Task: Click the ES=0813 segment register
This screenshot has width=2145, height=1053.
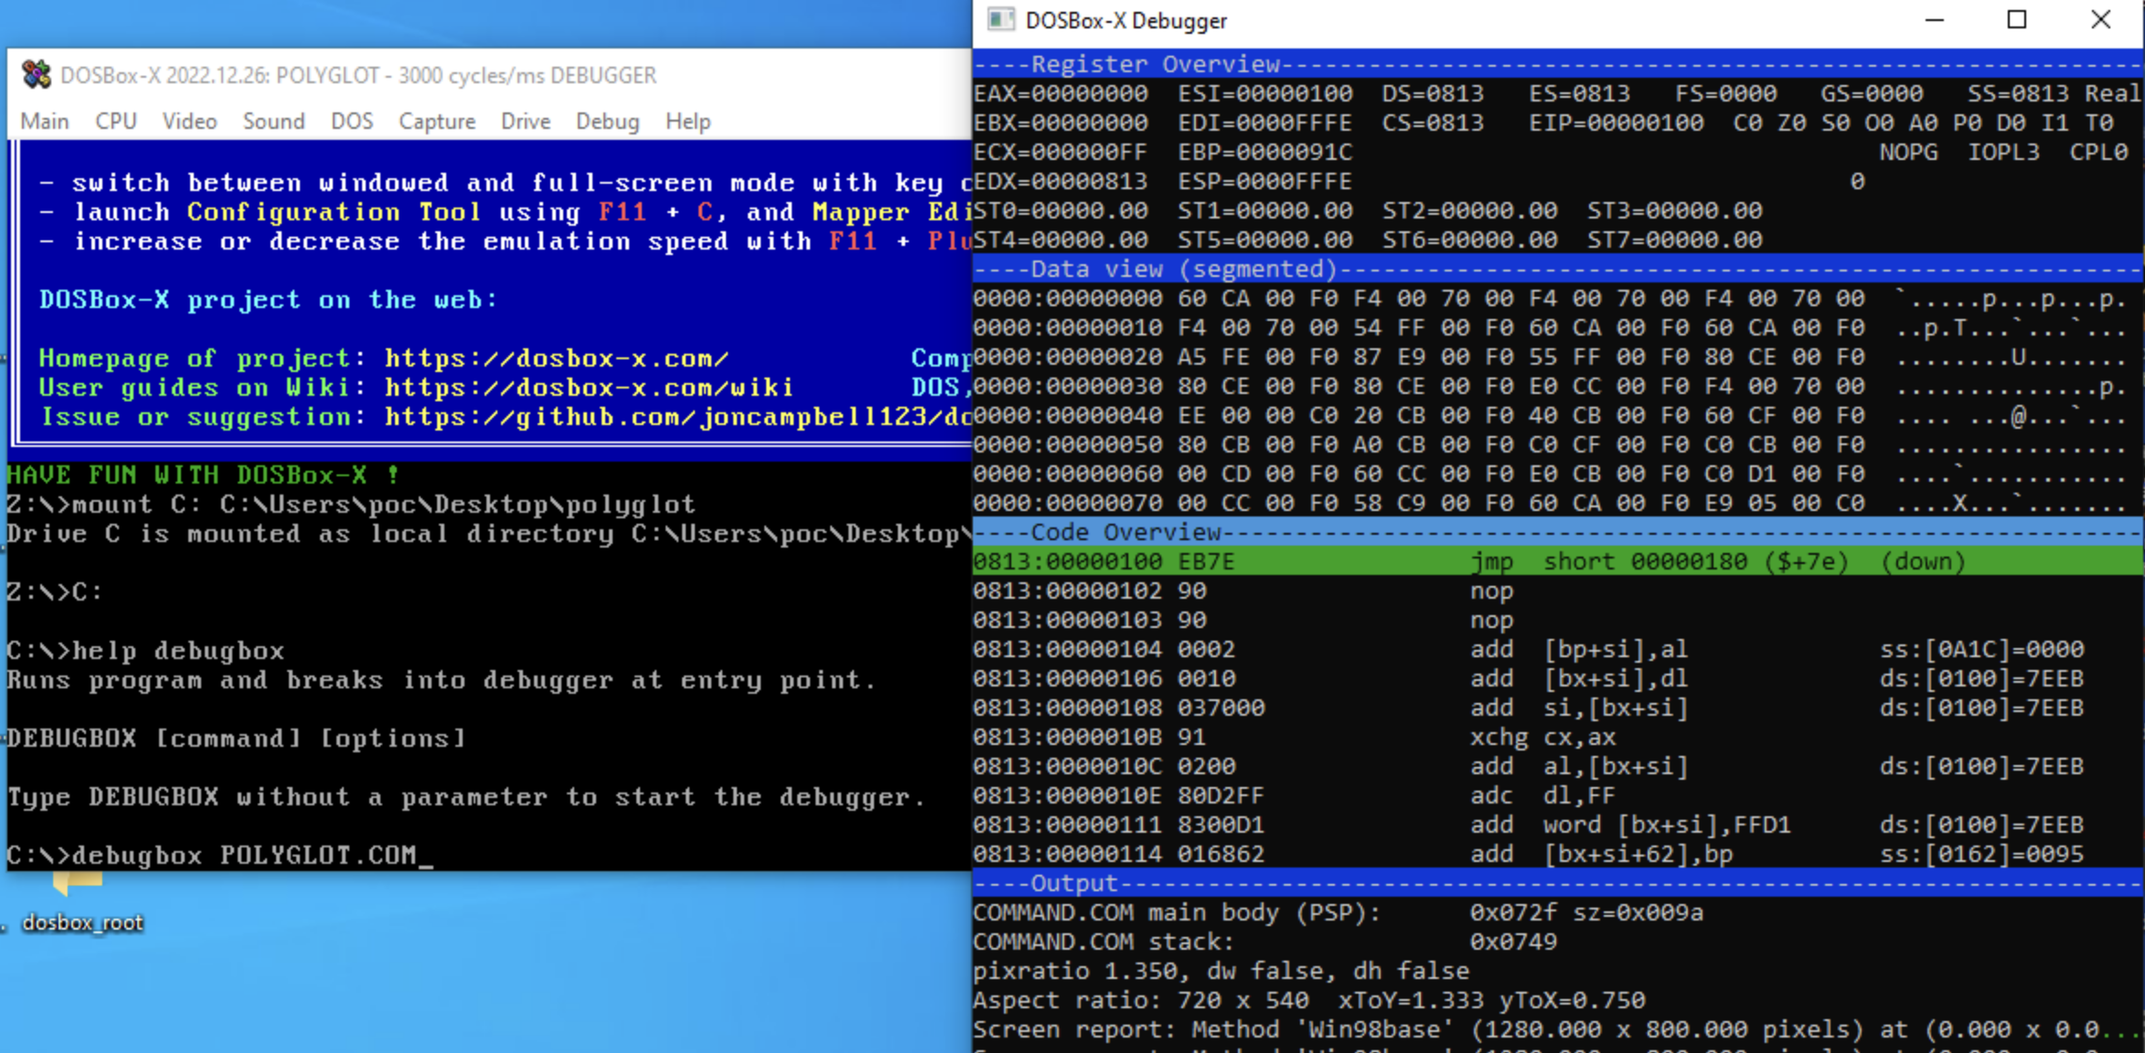Action: pos(1580,93)
